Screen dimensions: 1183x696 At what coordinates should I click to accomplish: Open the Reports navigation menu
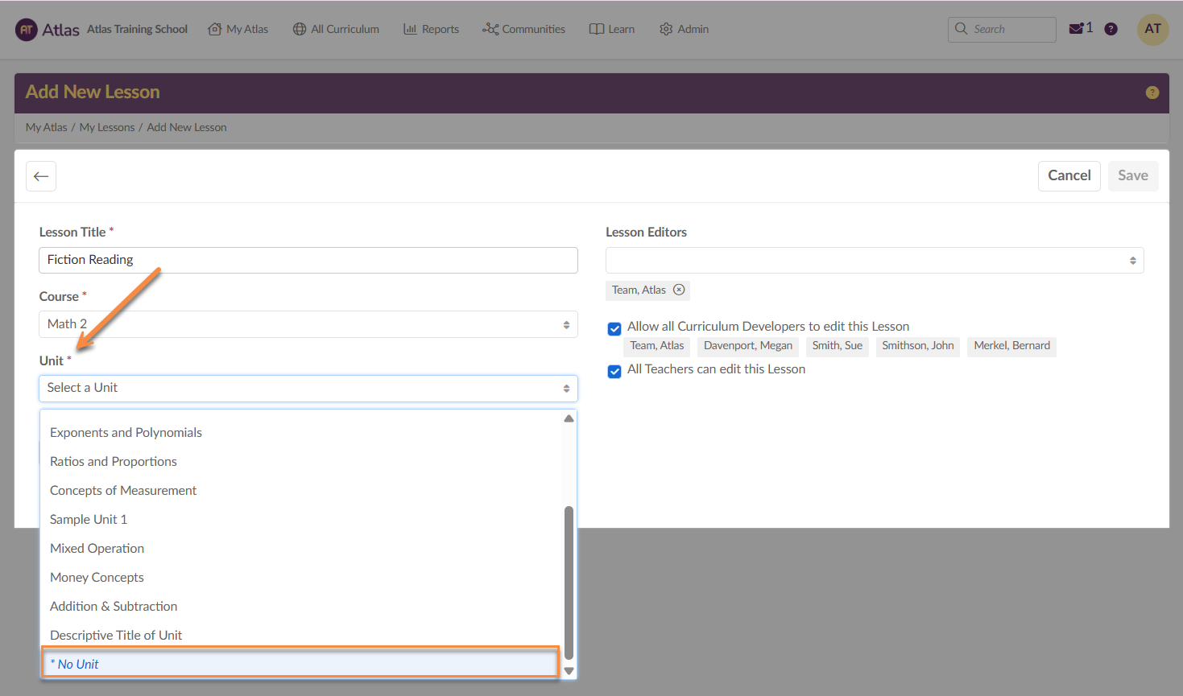pos(431,29)
